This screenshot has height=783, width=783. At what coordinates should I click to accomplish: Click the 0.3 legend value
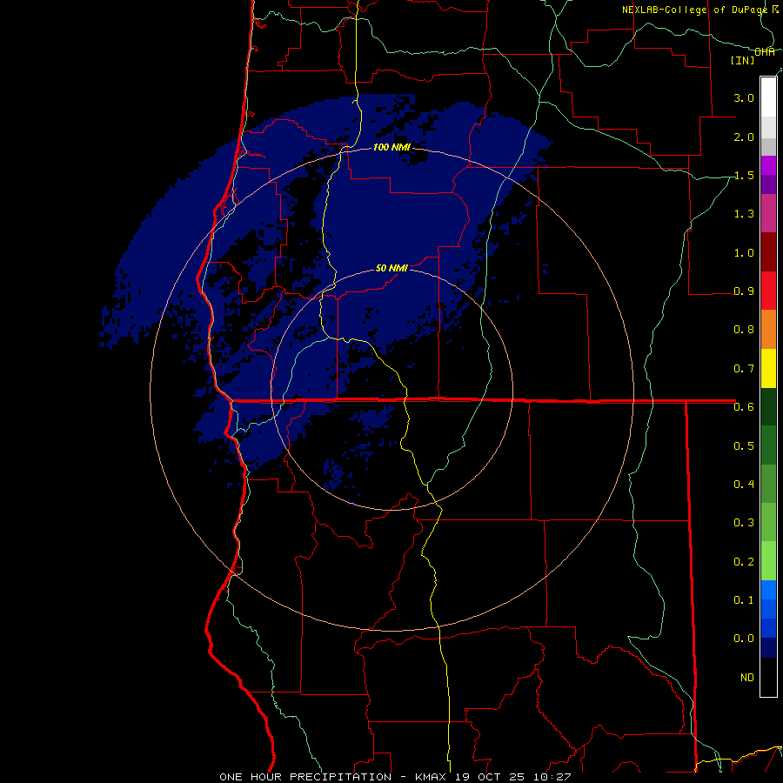(744, 523)
